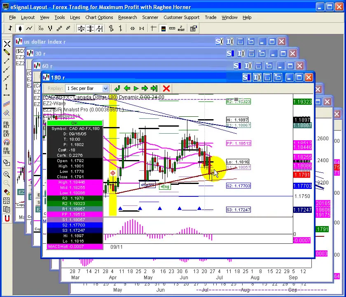Open the Trade menu
The image size is (346, 297).
pos(210,17)
